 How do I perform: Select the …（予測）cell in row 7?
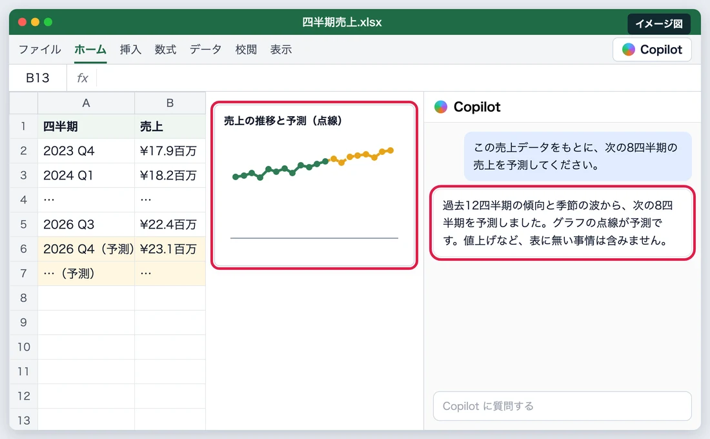click(86, 273)
